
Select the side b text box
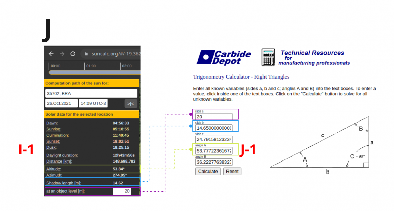point(214,128)
